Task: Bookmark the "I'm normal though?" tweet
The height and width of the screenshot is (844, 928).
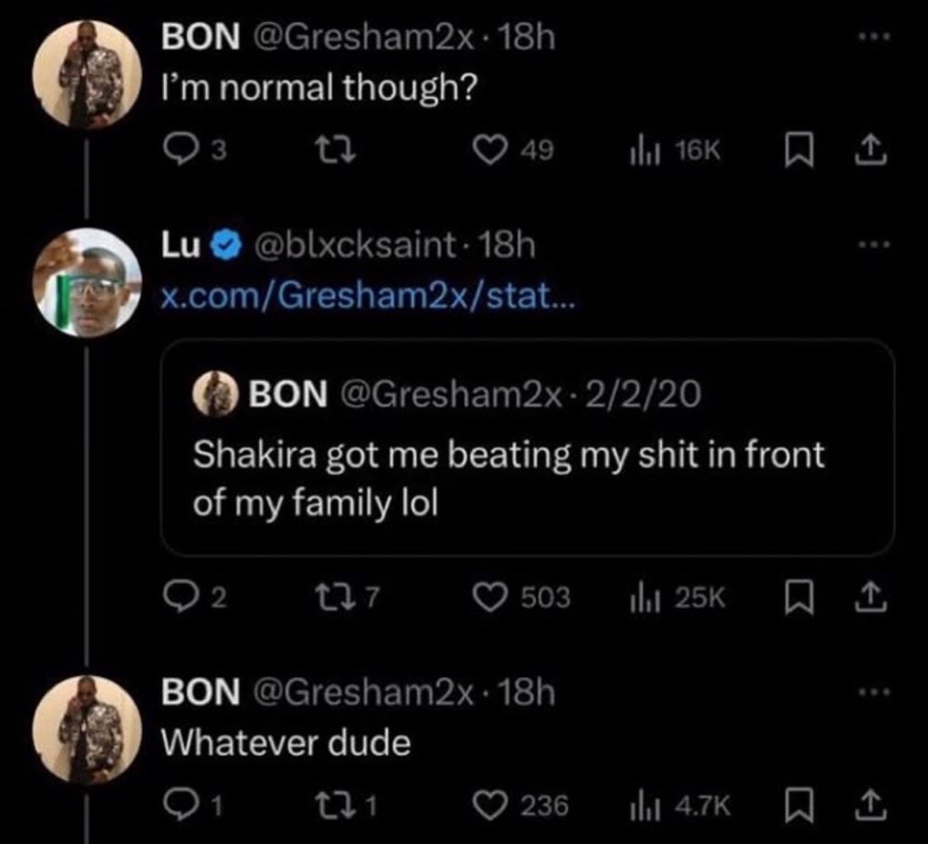Action: [x=794, y=151]
